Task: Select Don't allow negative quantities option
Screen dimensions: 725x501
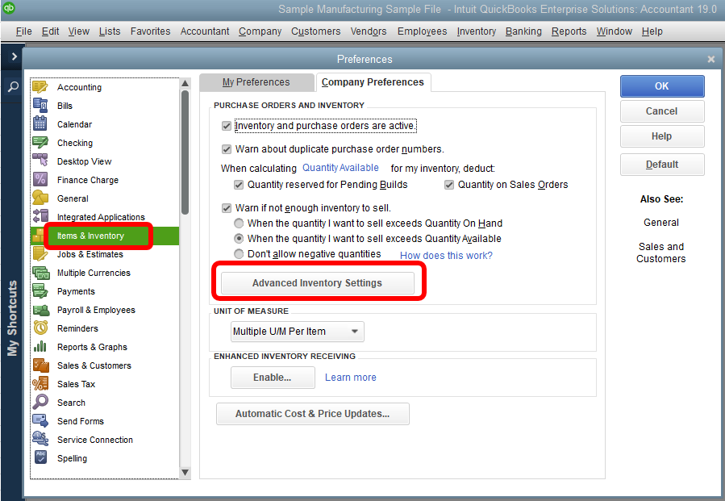Action: click(239, 254)
